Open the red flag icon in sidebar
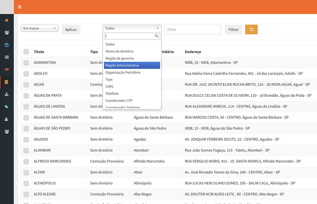 [x=7, y=70]
